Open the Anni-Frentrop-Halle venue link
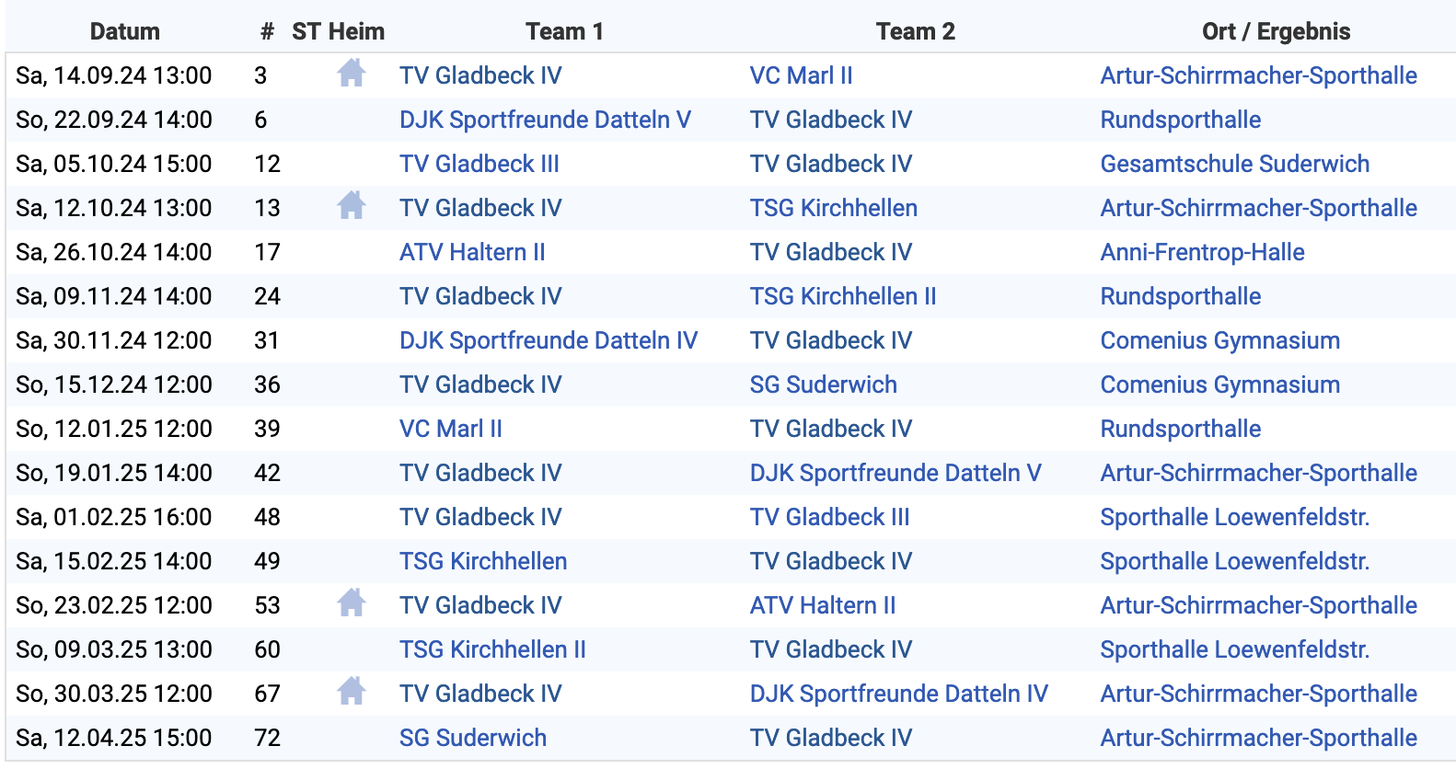Screen dimensions: 1456x769 click(x=1202, y=252)
